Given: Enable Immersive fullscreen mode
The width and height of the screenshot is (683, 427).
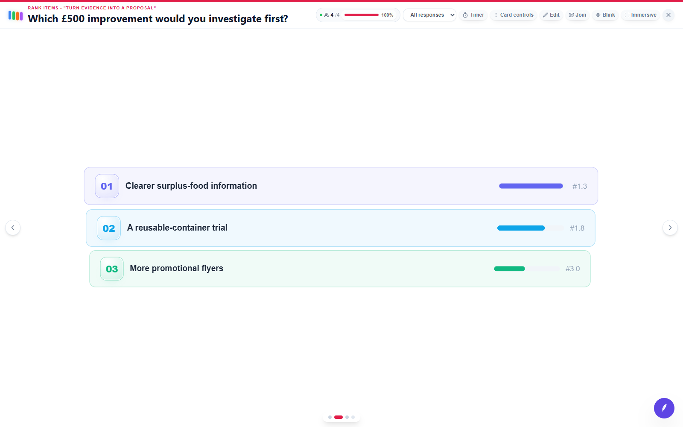Looking at the screenshot, I should click(x=640, y=15).
